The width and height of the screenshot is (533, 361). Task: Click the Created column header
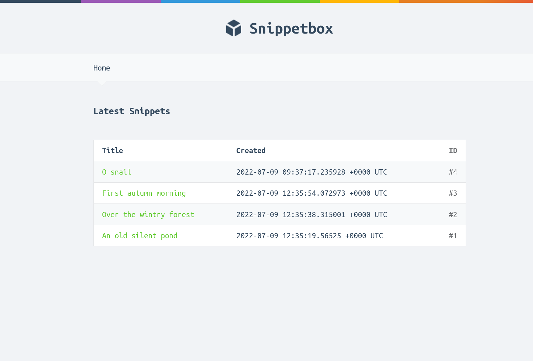251,150
